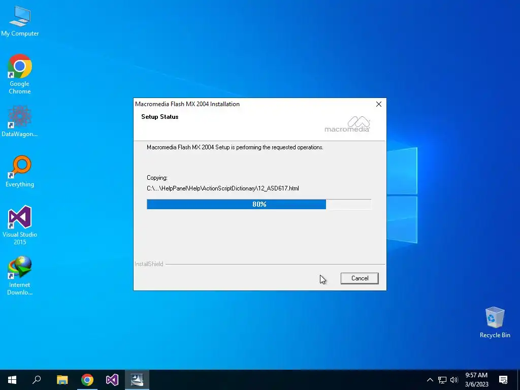520x390 pixels.
Task: Select the DataWagon desktop shortcut
Action: tap(20, 121)
